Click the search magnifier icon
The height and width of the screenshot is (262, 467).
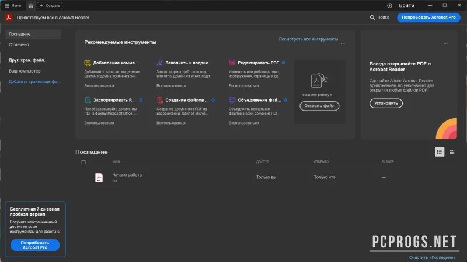point(372,18)
